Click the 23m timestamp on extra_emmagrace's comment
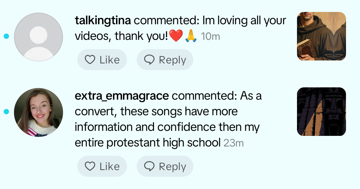 point(234,143)
